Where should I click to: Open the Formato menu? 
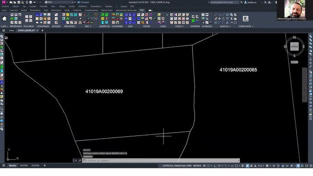click(43, 6)
